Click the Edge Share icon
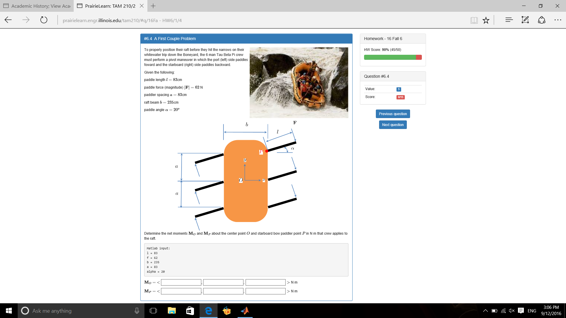The image size is (566, 318). (x=542, y=20)
